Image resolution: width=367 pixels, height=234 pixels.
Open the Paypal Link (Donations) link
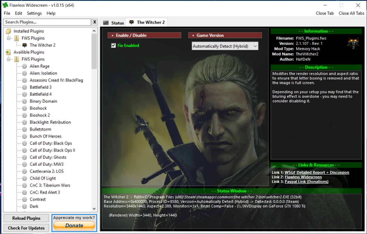(x=306, y=181)
